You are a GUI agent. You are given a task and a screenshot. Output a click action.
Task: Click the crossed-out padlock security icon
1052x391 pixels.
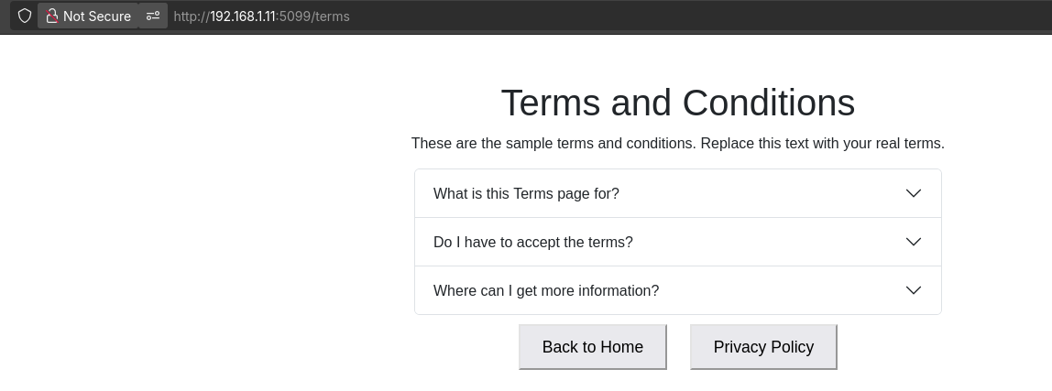tap(51, 16)
